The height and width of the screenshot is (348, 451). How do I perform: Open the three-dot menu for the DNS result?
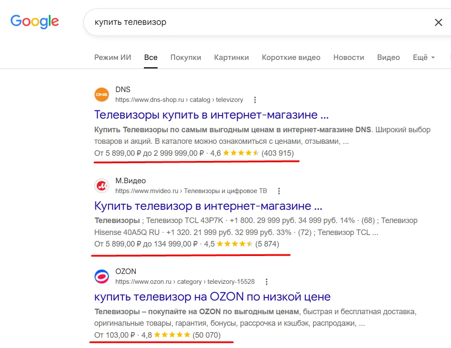click(255, 100)
